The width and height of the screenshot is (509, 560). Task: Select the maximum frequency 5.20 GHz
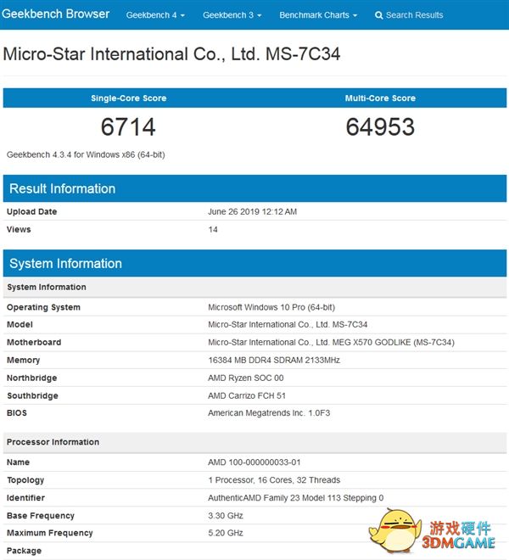pyautogui.click(x=226, y=533)
